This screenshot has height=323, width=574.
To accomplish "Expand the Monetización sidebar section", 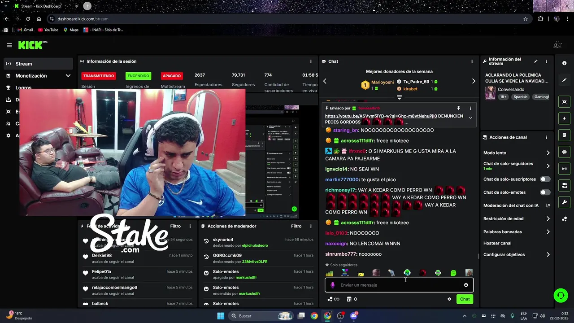I will [x=68, y=76].
